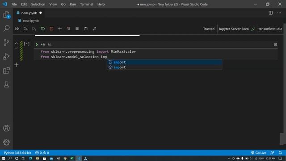Screen dimensions: 286x161
Task: Open the Go menu
Action: click(63, 4)
